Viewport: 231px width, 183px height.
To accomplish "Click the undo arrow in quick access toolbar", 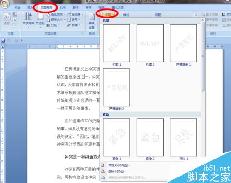I will tap(9, 41).
